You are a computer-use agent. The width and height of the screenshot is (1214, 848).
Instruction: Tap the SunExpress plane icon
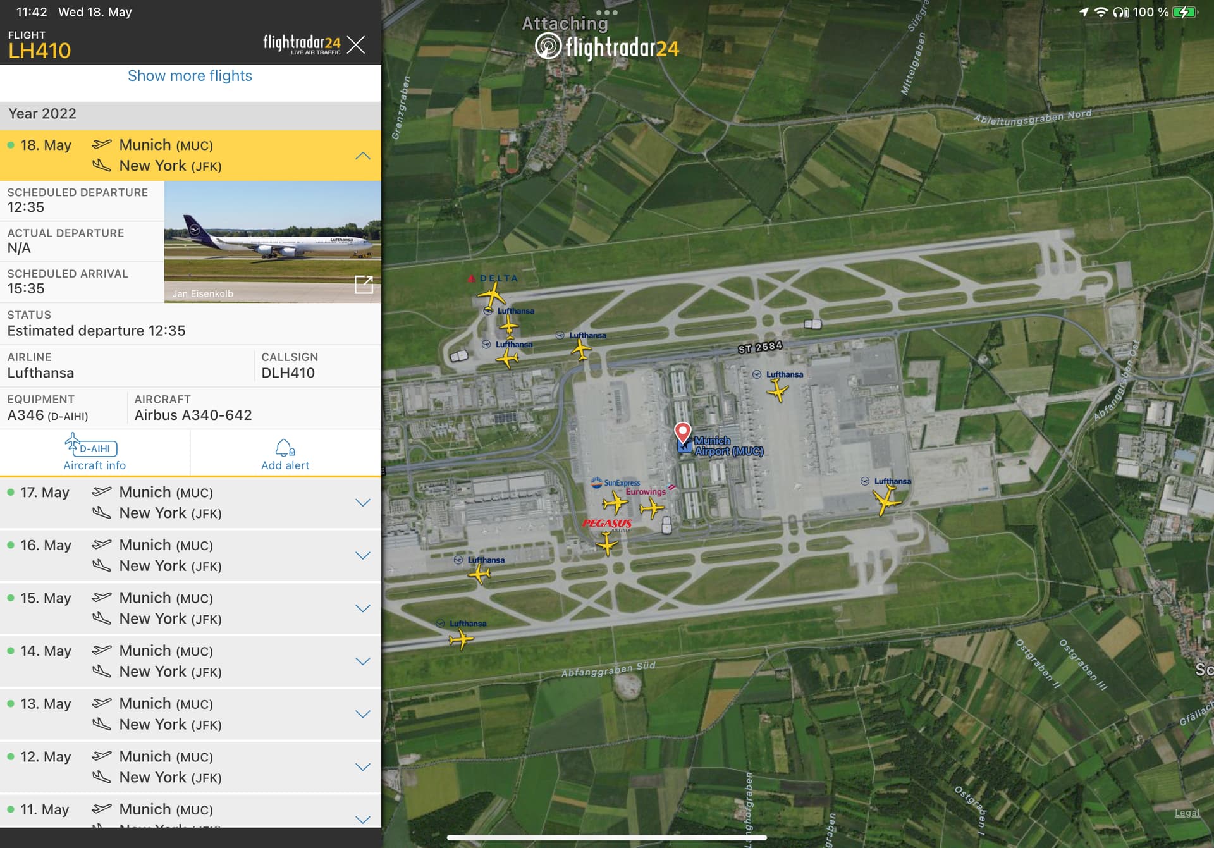[615, 503]
